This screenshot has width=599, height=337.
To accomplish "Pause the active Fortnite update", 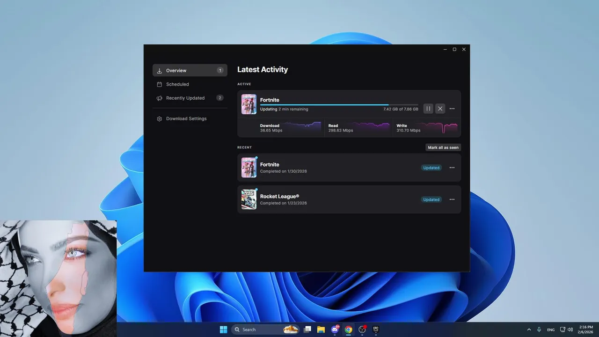I will coord(428,109).
